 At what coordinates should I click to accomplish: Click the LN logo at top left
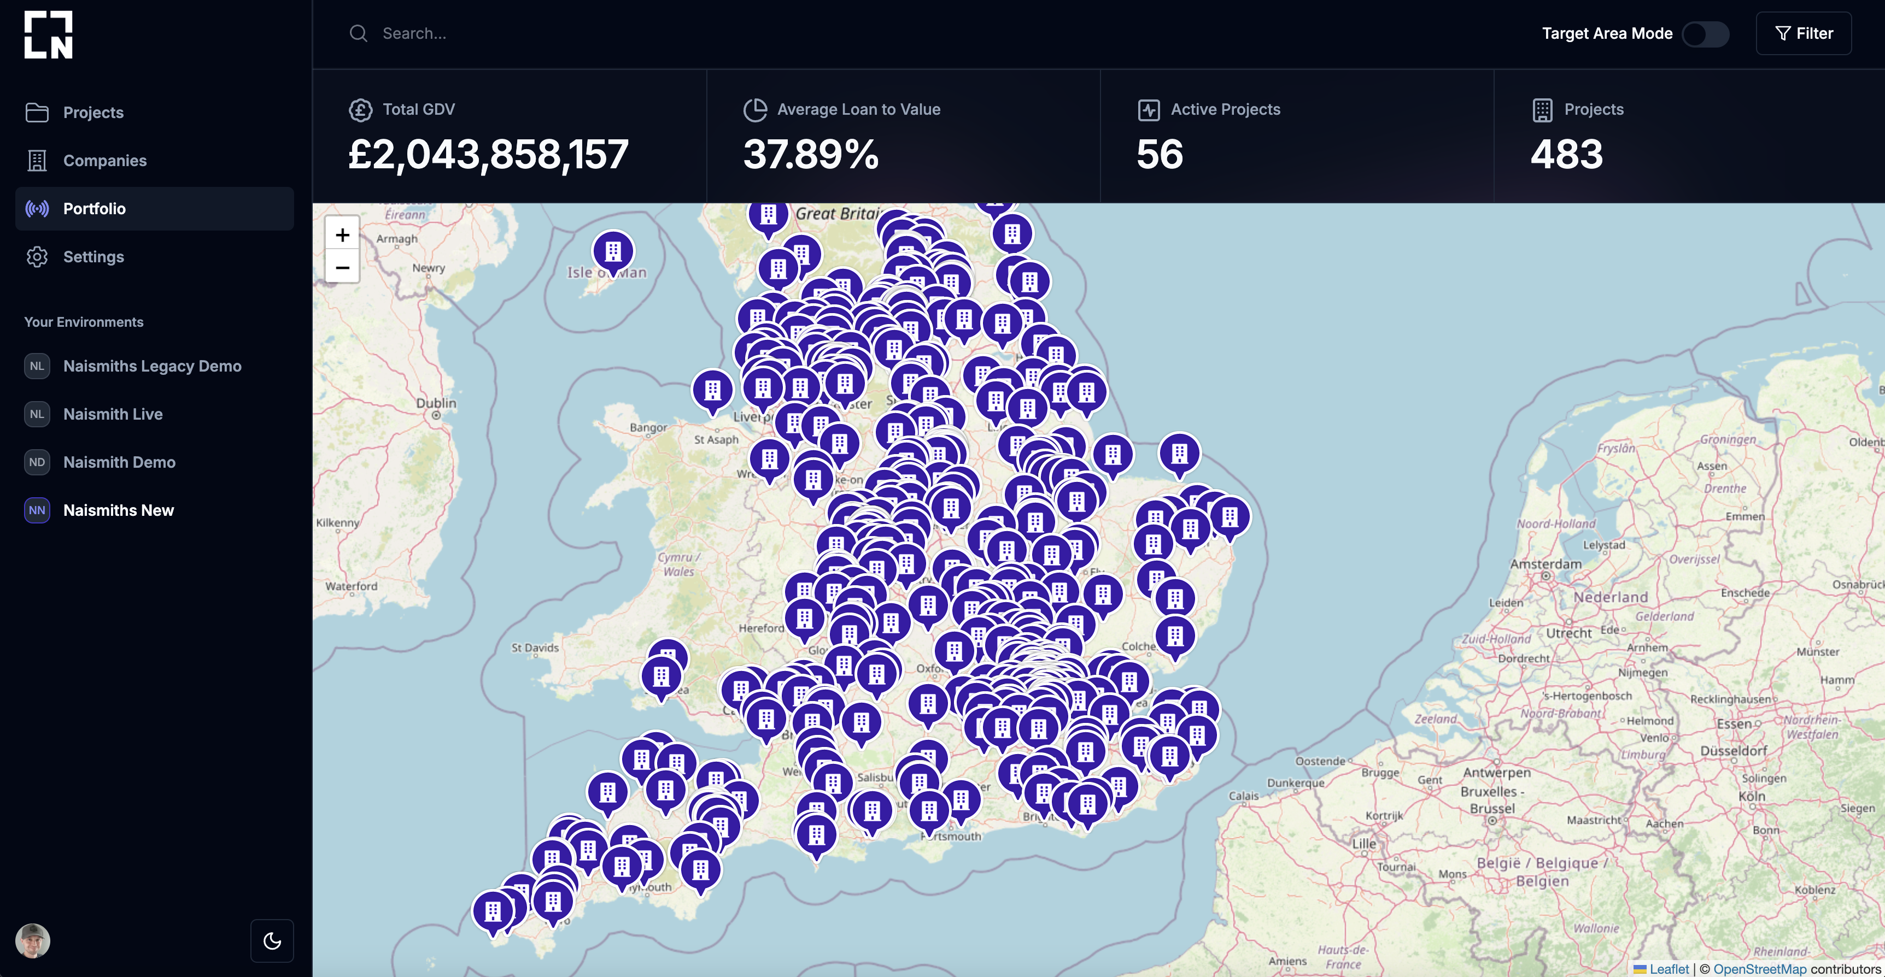pos(48,35)
